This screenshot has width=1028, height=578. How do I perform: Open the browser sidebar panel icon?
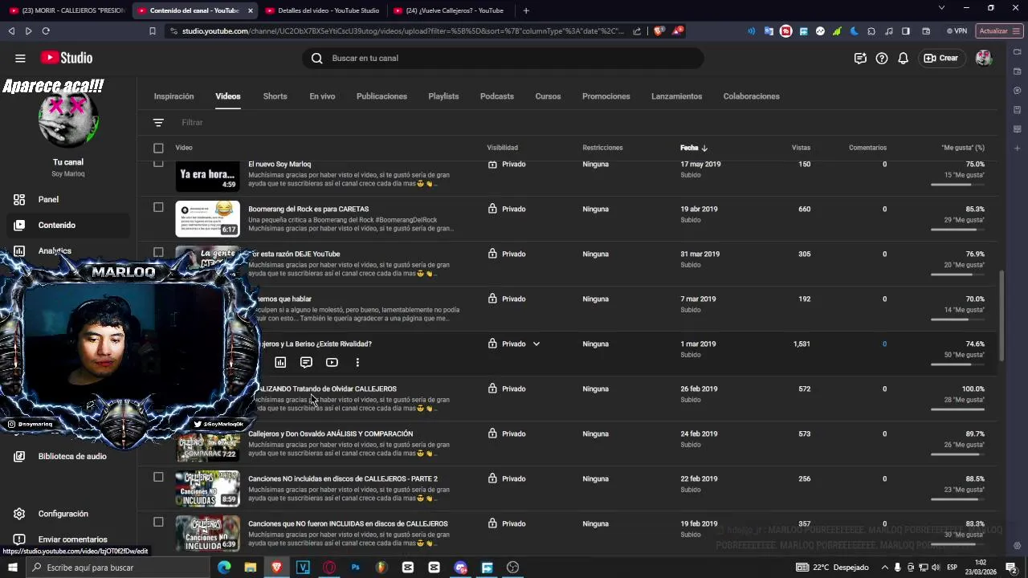[x=906, y=31]
